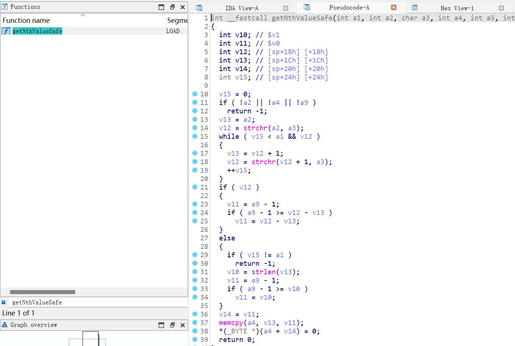
Task: Click the '$v1' comment on line 3
Action: 274,35
